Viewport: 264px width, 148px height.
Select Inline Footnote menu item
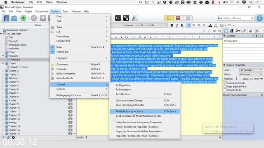[80, 78]
